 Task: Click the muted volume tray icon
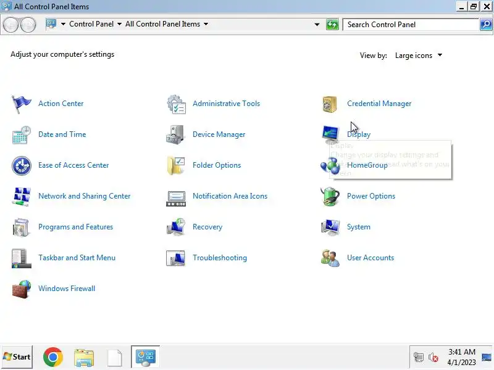click(433, 358)
